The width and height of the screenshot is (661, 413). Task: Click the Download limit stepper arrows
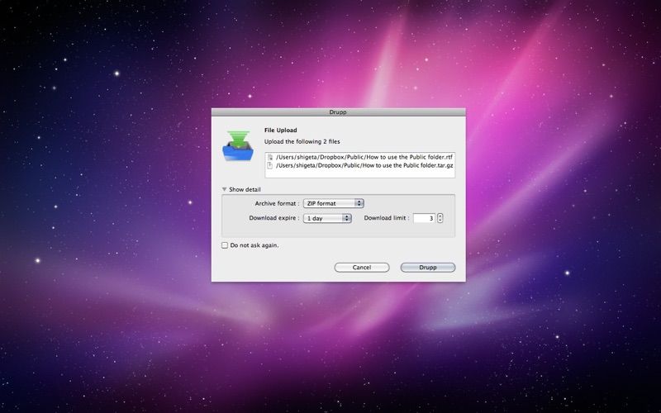(440, 218)
